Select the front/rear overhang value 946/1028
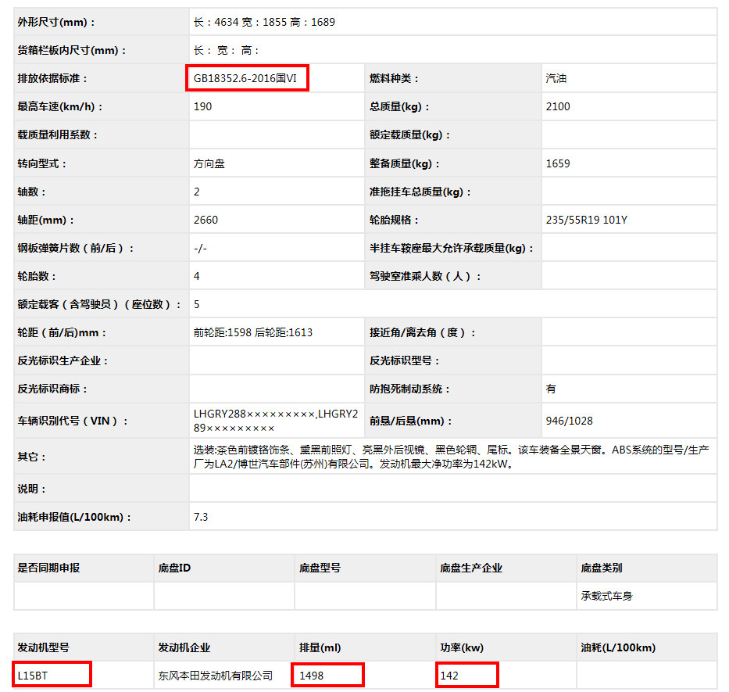The height and width of the screenshot is (692, 729). 569,421
